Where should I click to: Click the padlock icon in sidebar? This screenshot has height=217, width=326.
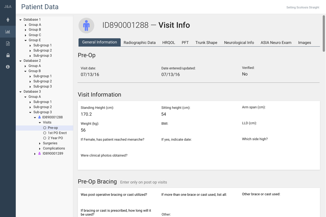pos(8,55)
